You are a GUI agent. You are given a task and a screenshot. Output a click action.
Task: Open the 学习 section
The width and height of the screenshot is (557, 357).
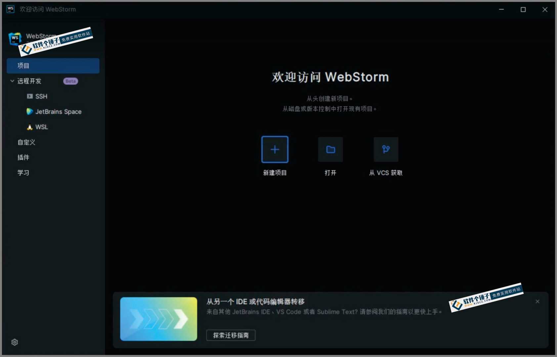pyautogui.click(x=23, y=173)
